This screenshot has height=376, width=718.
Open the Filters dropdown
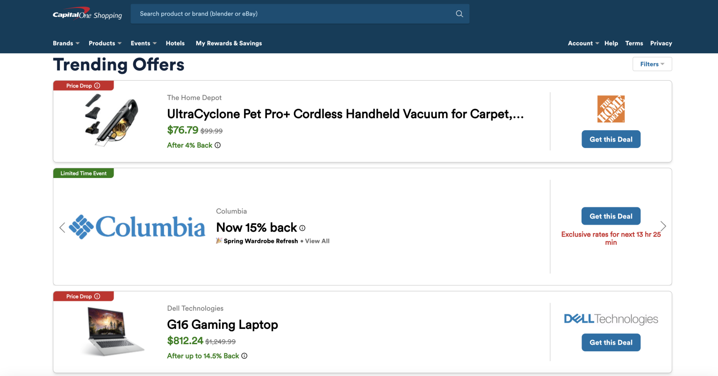[x=652, y=64]
